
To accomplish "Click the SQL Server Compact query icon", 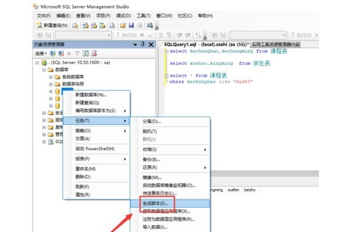I will tap(112, 26).
